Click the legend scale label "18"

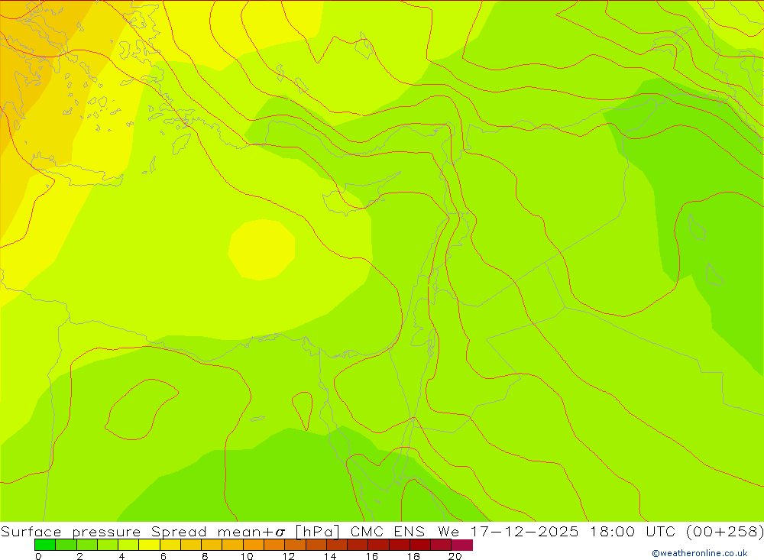tap(413, 556)
